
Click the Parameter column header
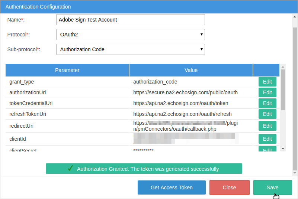tap(67, 70)
